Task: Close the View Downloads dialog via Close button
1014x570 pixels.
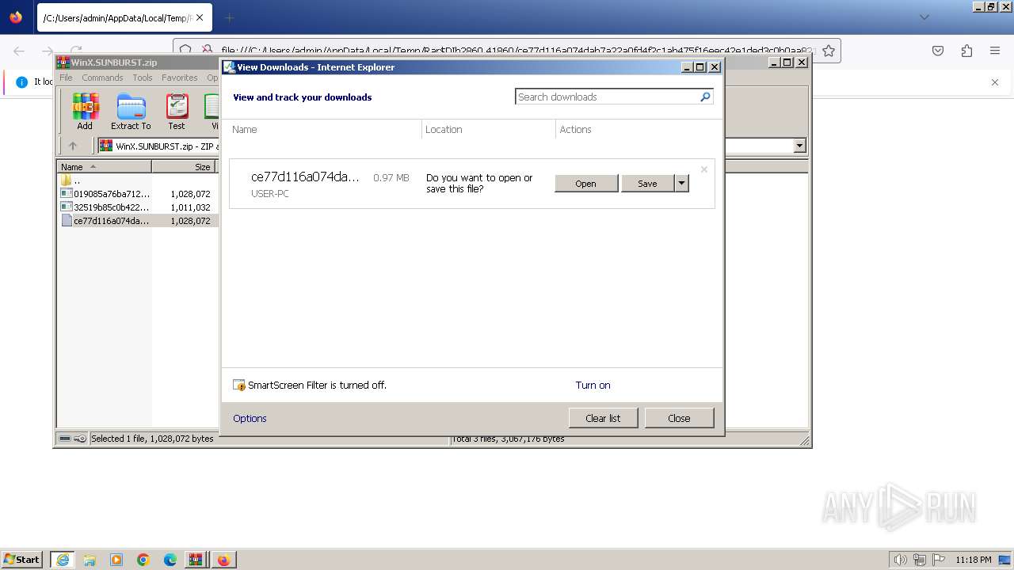Action: (x=679, y=418)
